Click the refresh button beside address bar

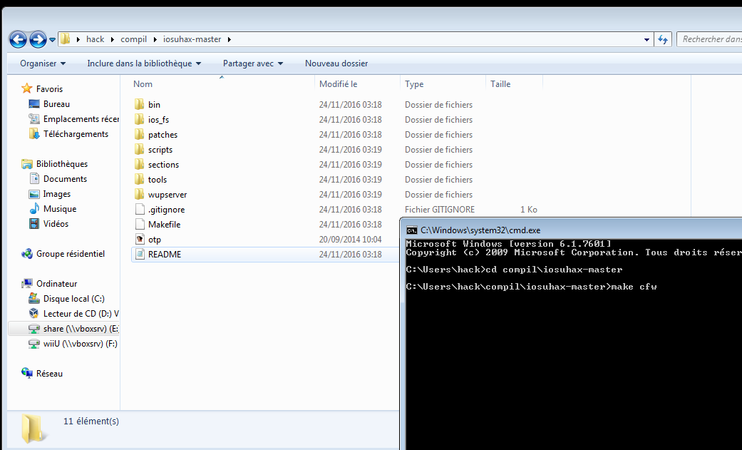(x=663, y=40)
